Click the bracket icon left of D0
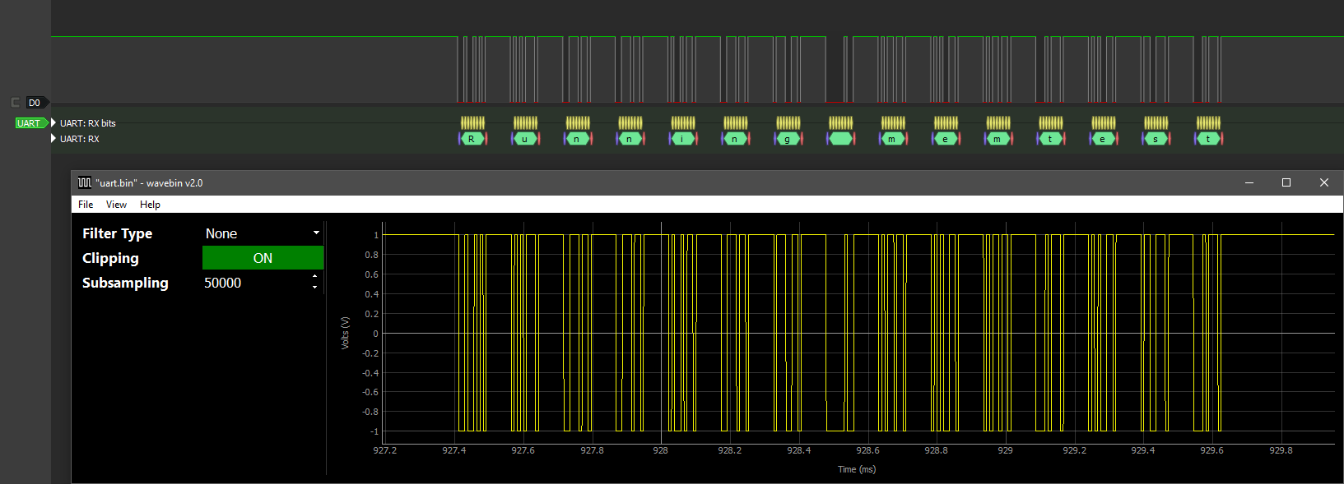Image resolution: width=1344 pixels, height=484 pixels. point(15,103)
